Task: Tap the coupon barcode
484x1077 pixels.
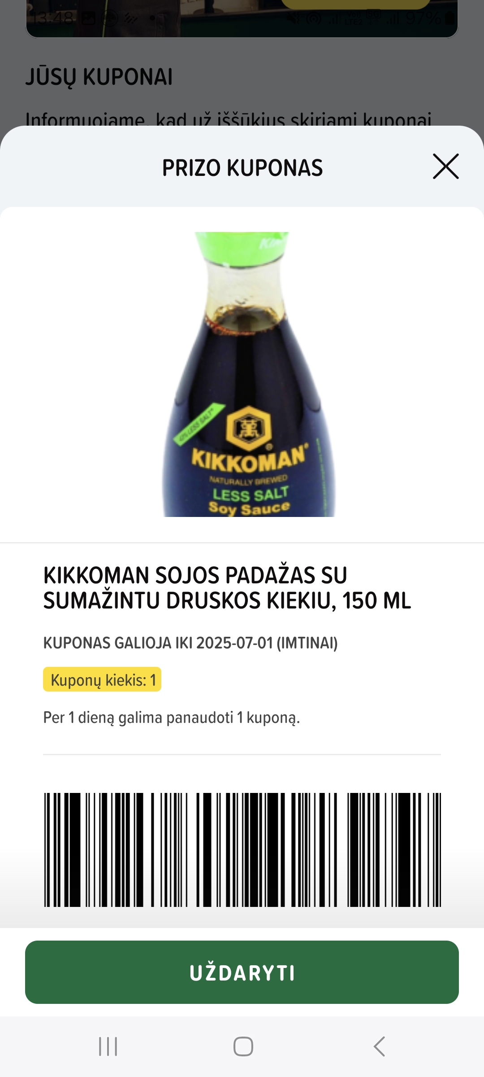Action: click(x=242, y=849)
